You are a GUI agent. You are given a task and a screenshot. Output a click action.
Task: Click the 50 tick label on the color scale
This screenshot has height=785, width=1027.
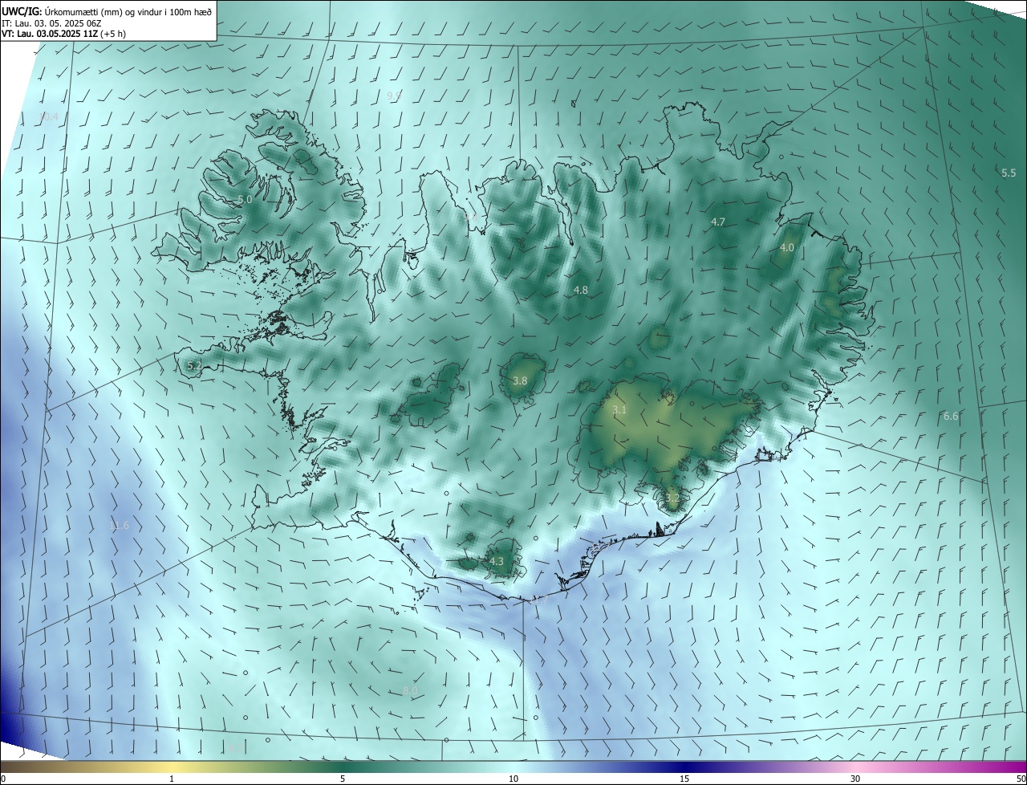(1021, 779)
